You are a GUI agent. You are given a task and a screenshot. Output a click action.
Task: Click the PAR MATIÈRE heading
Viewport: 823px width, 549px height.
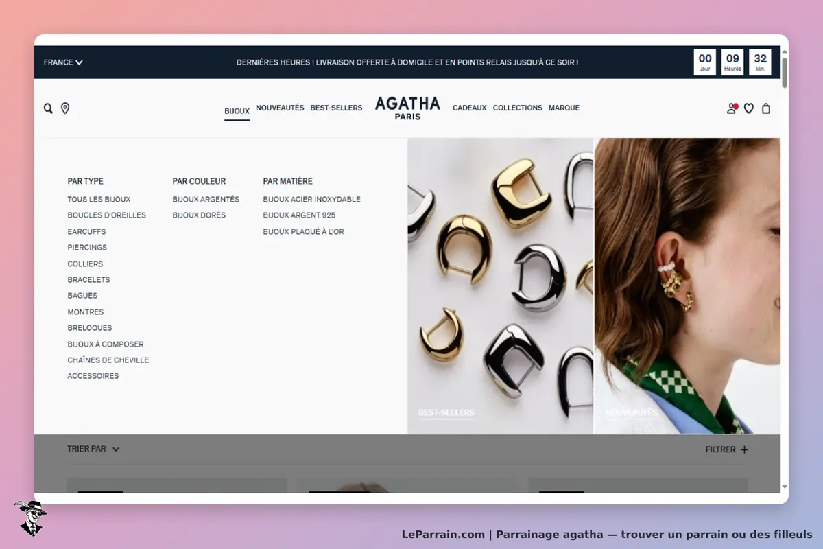(x=287, y=182)
